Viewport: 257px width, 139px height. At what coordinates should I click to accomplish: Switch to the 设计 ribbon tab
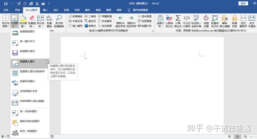pos(56,10)
